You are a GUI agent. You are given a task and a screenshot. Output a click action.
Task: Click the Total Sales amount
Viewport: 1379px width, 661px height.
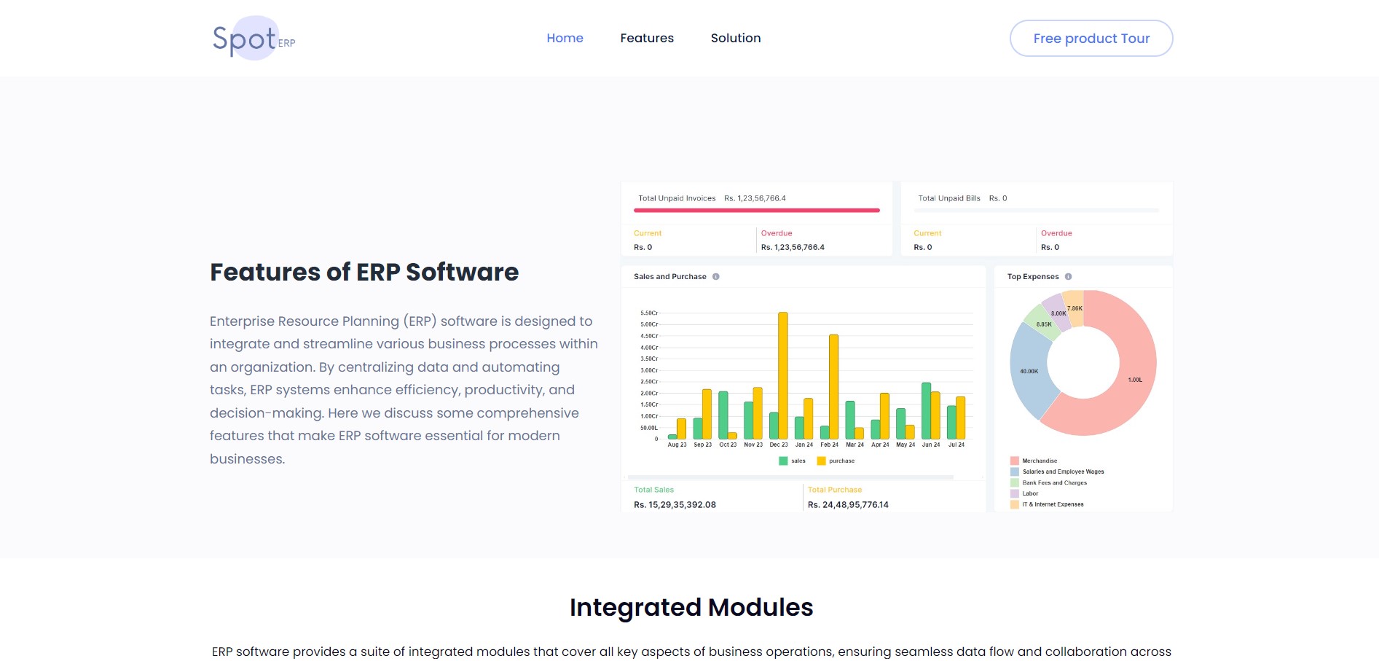675,504
